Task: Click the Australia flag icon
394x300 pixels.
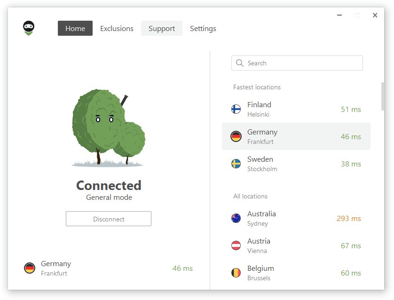Action: (236, 218)
